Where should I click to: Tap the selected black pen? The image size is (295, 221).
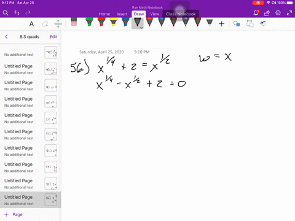point(137,23)
